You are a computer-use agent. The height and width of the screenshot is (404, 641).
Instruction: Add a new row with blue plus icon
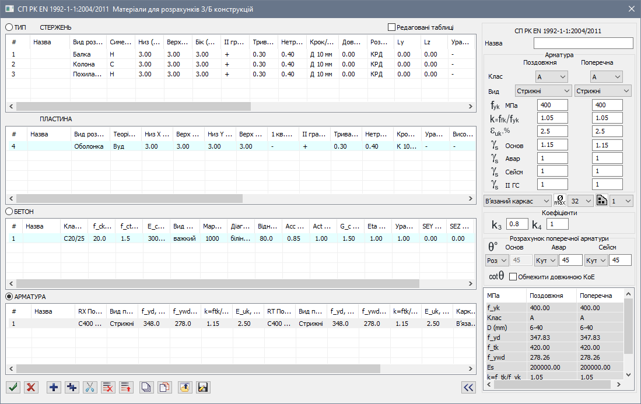click(54, 387)
